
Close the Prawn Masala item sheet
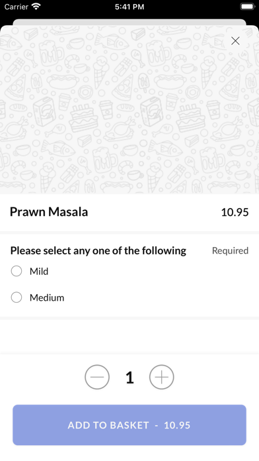coord(235,41)
